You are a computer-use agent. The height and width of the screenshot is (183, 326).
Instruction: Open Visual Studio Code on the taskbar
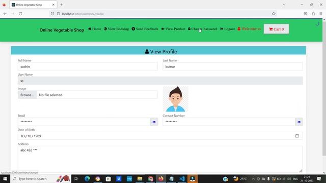coord(182,178)
